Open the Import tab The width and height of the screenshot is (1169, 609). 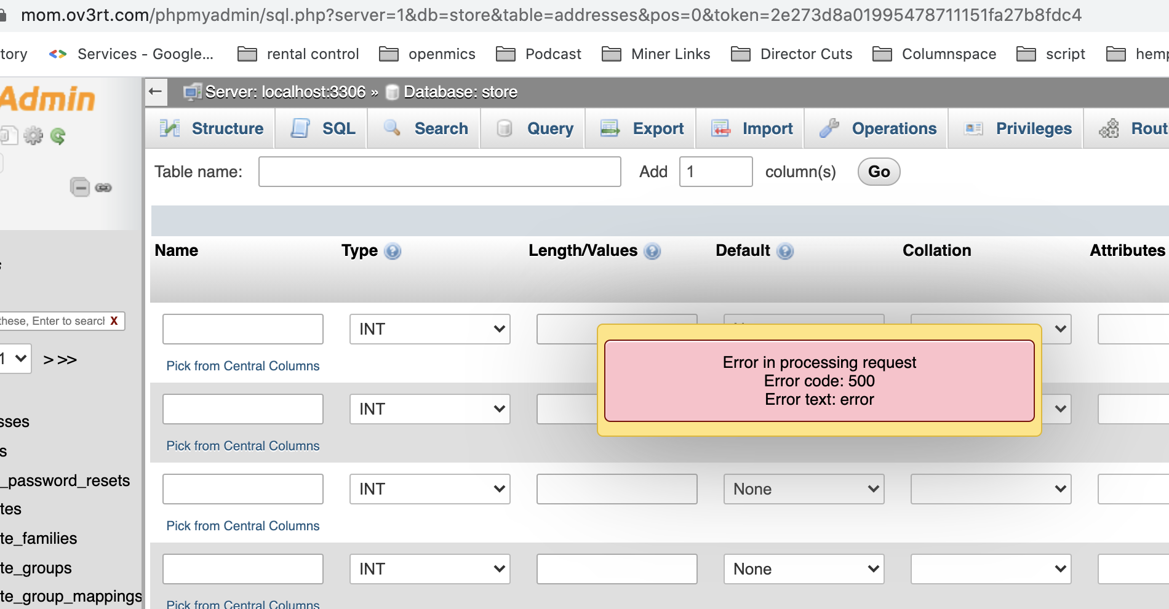[751, 129]
